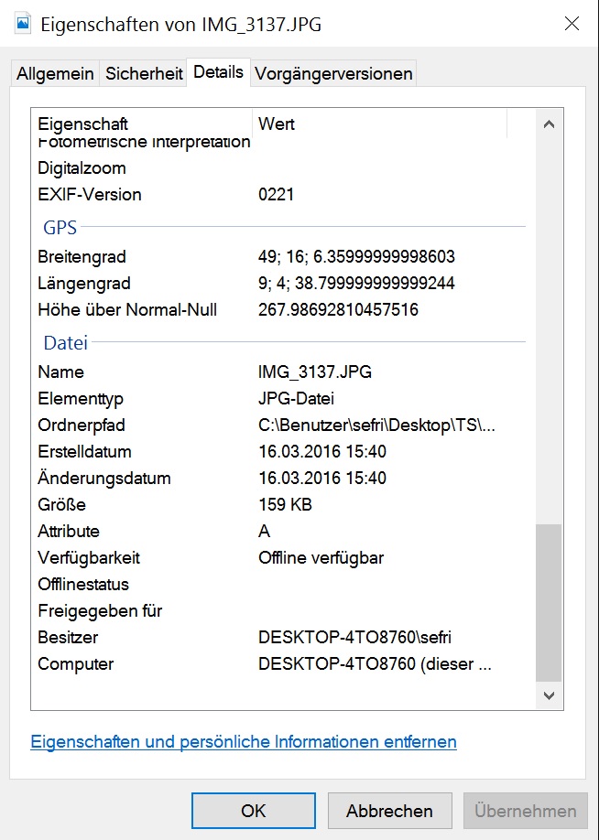Select the EXIF-Version value 0221
The image size is (599, 840).
pos(277,195)
